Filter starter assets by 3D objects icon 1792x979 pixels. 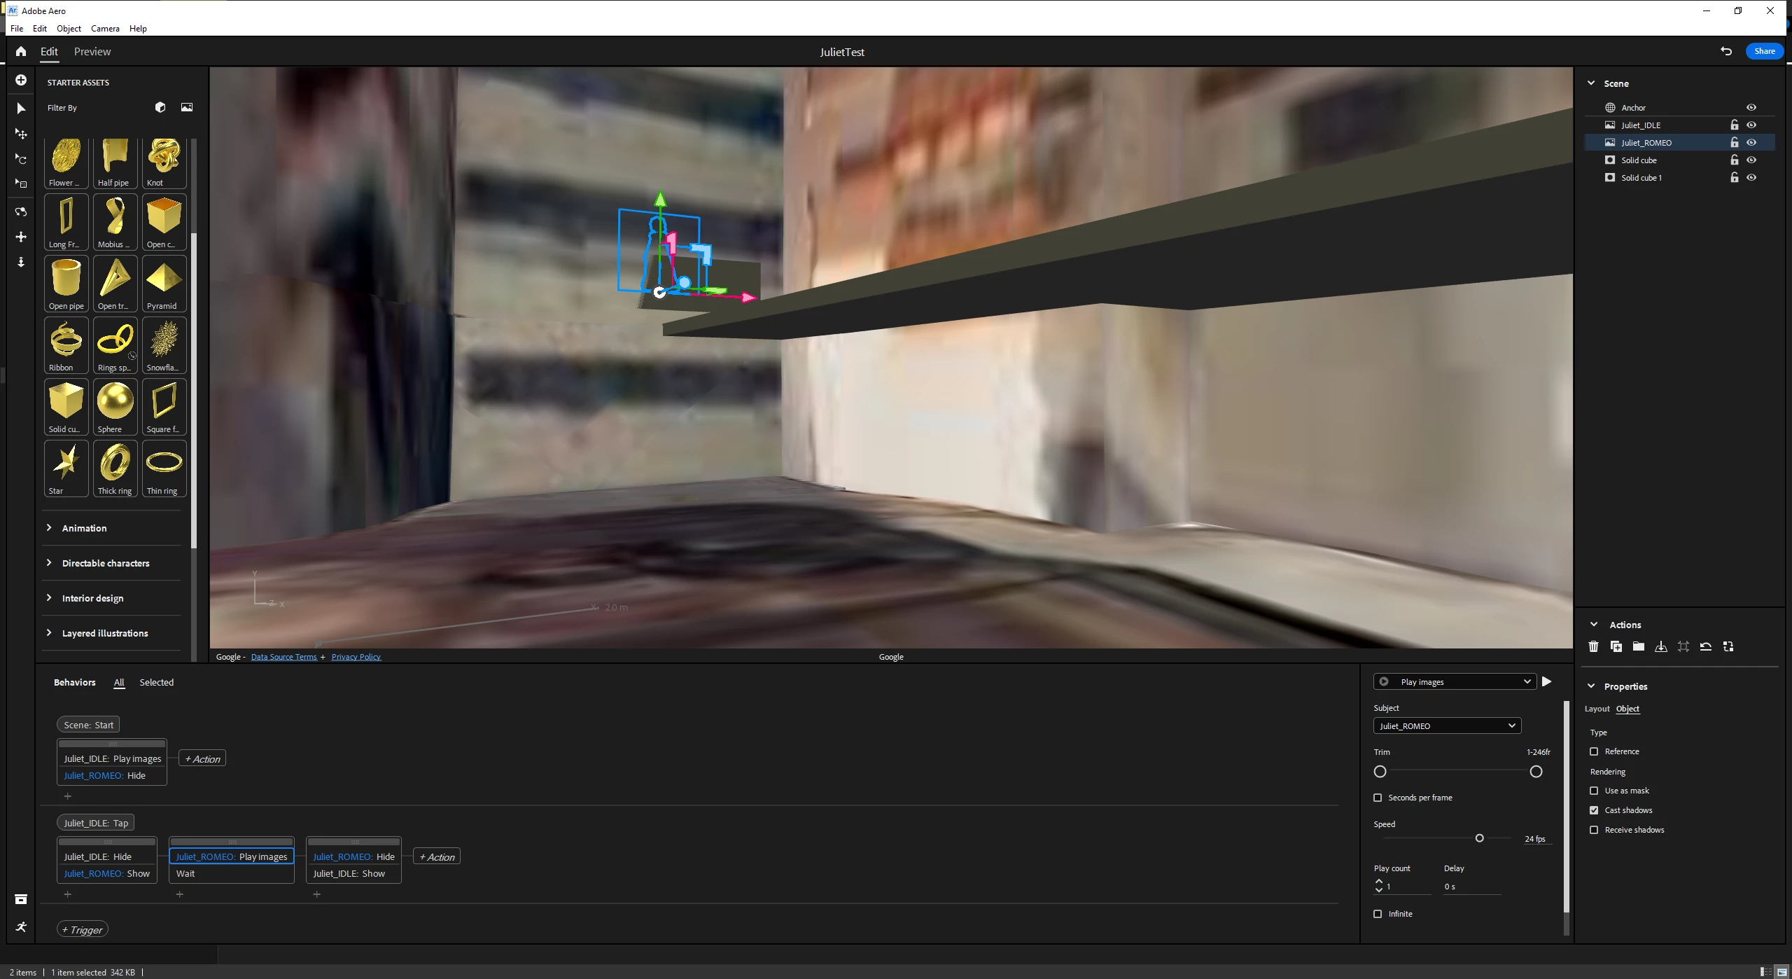160,107
